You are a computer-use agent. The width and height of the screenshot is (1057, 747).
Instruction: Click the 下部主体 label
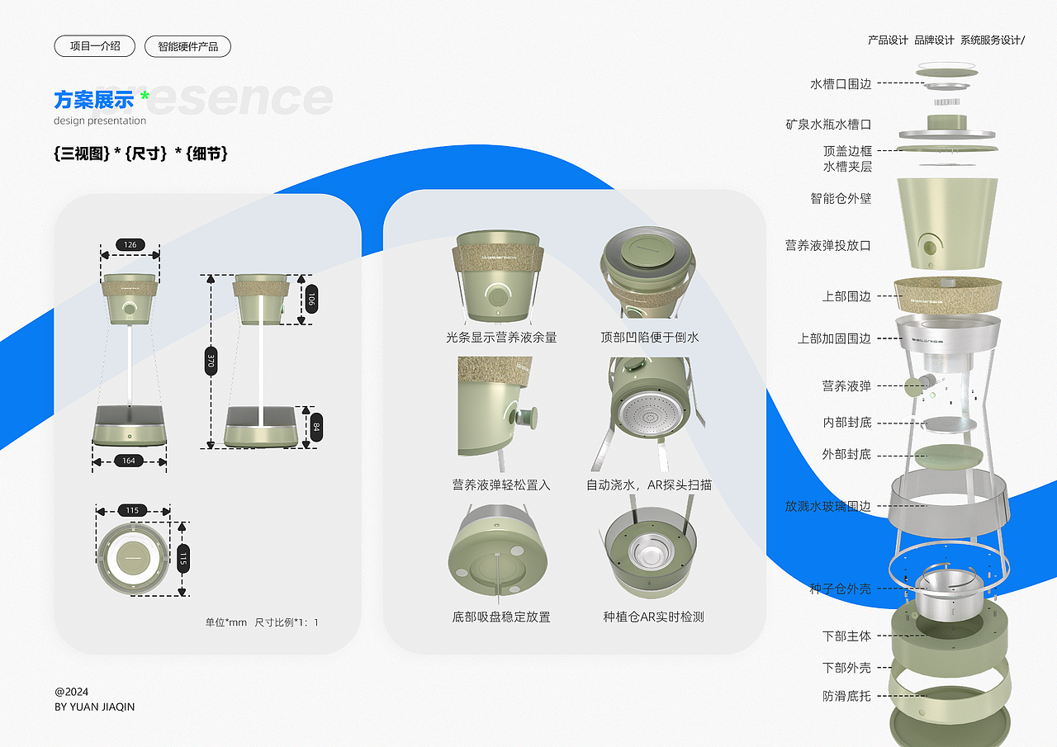pyautogui.click(x=847, y=636)
